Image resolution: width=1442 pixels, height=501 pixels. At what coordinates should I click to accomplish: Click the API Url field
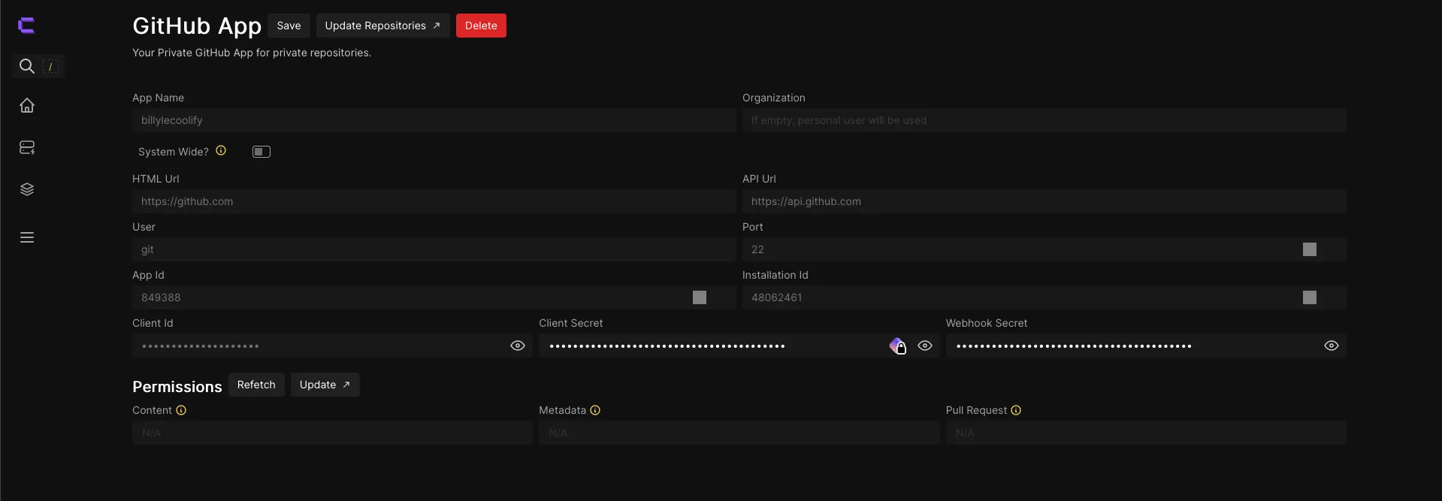coord(1044,201)
